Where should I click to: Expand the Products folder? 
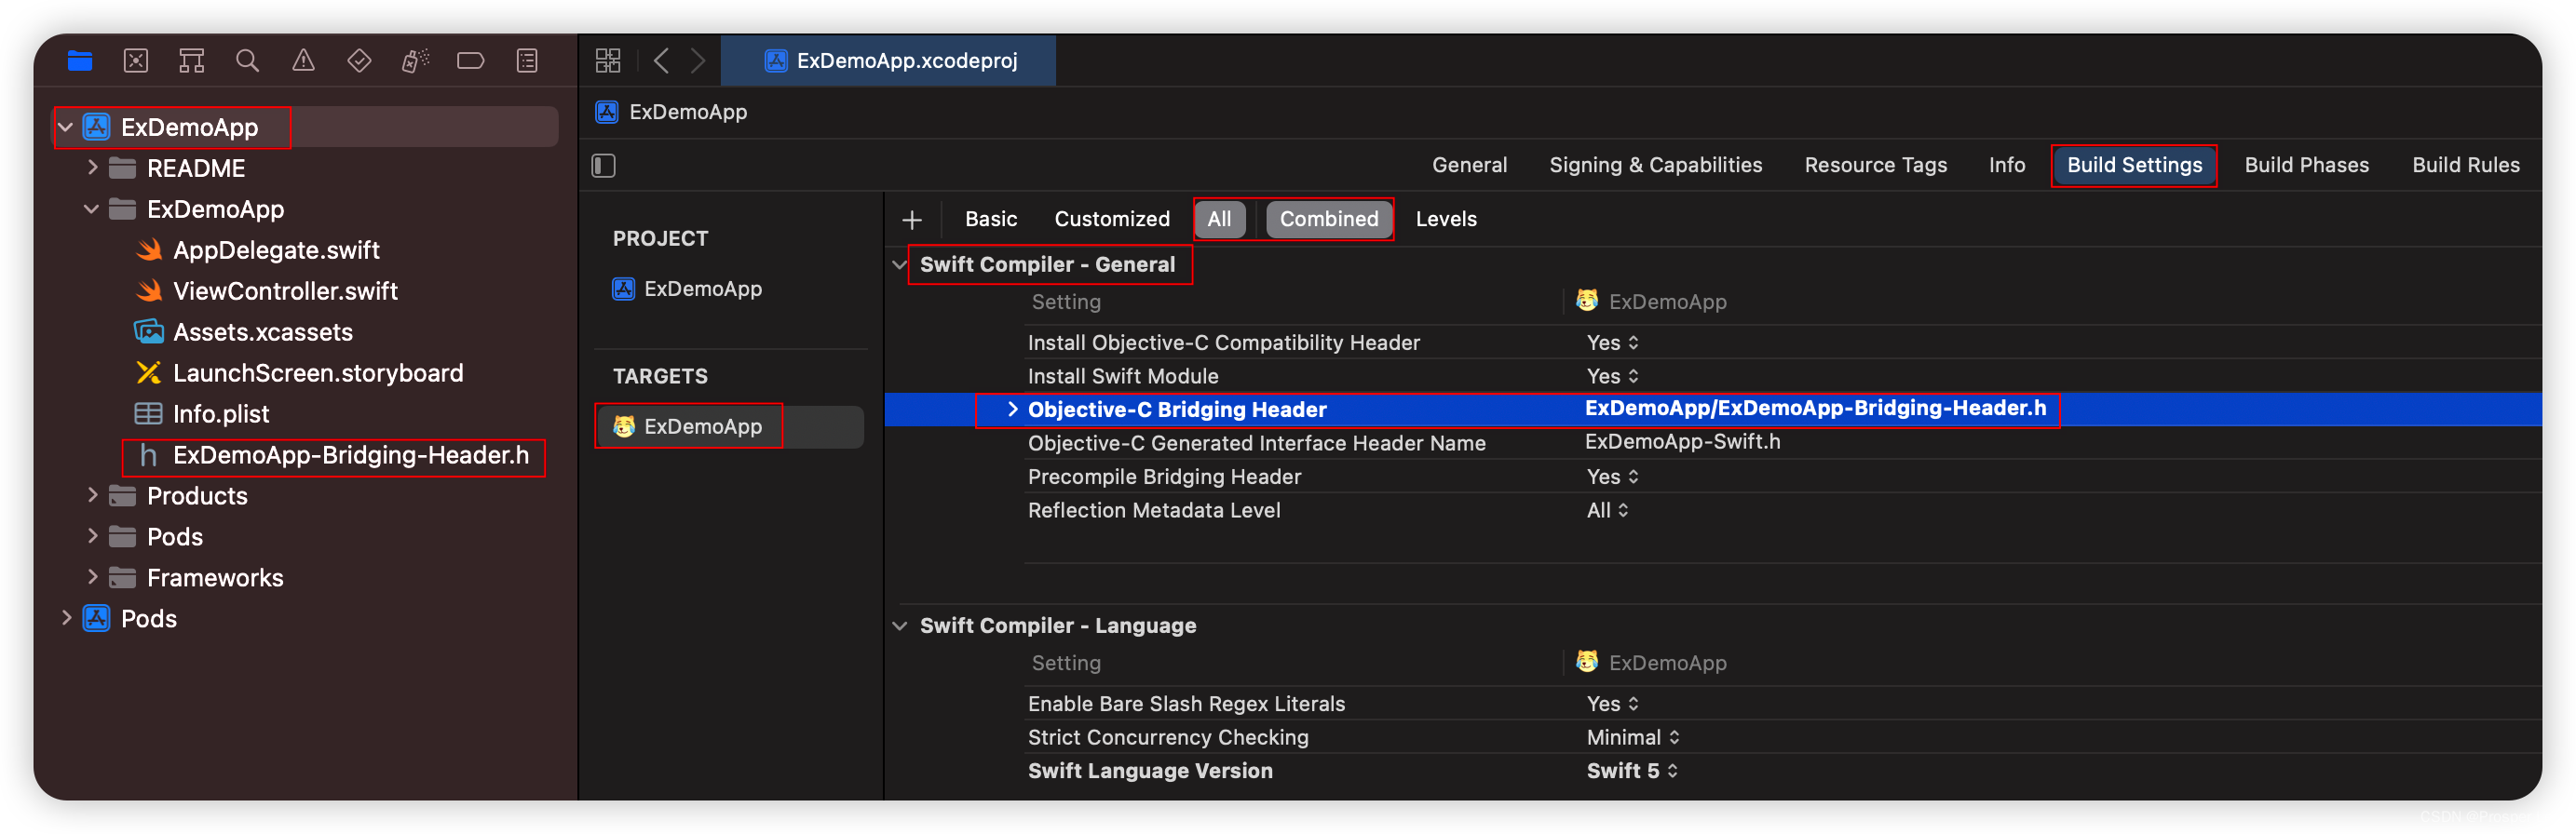pos(92,495)
